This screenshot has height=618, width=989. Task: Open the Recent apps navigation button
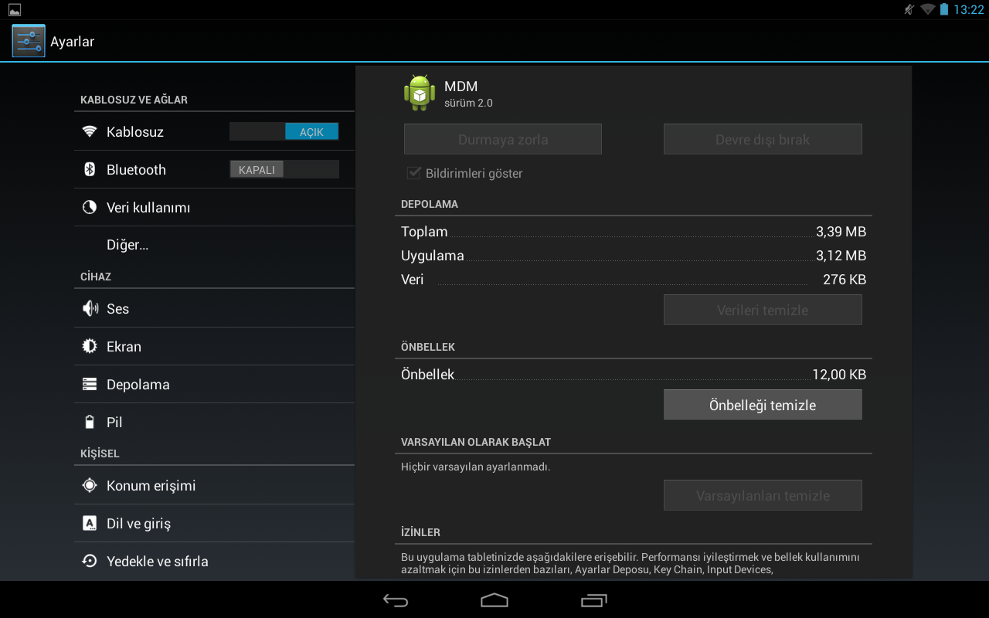coord(593,600)
